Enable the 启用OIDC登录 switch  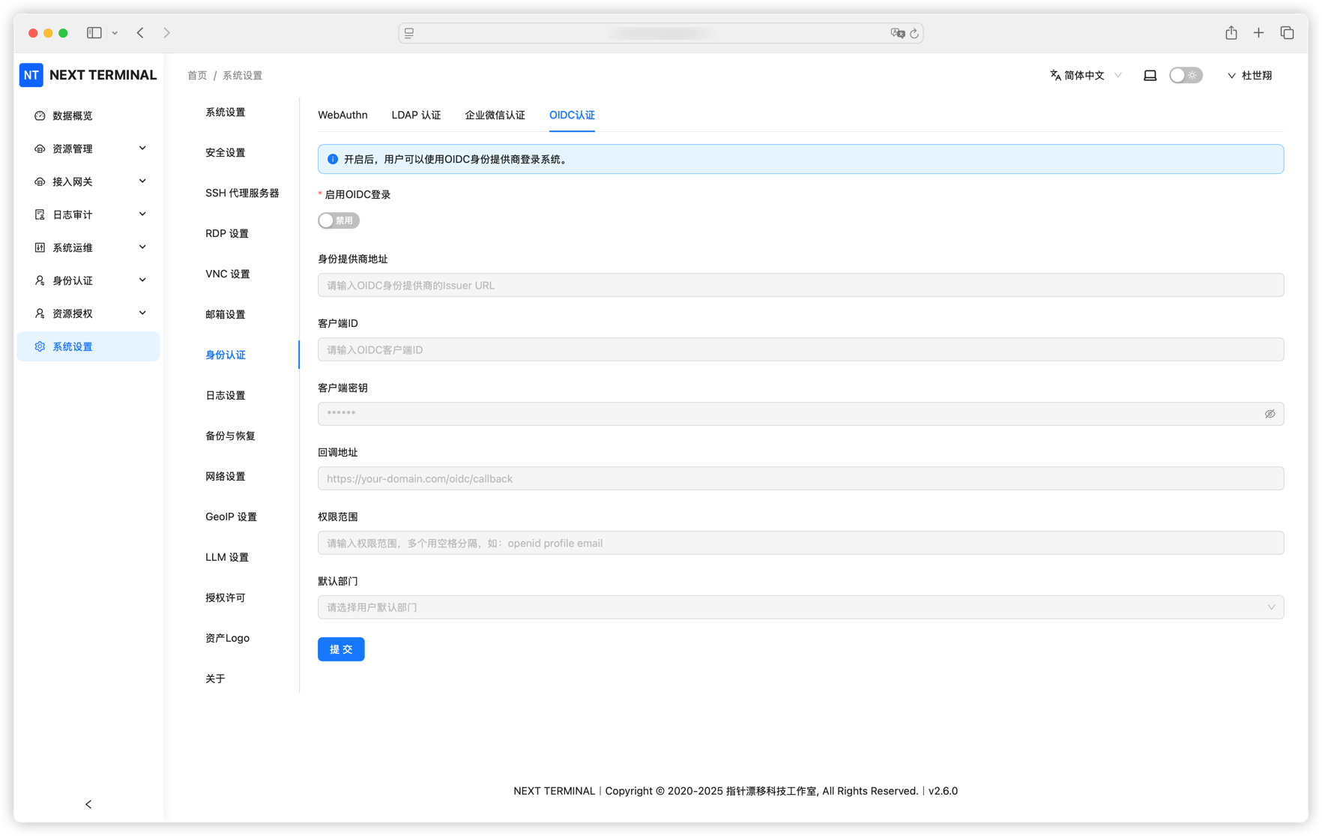[x=338, y=220]
